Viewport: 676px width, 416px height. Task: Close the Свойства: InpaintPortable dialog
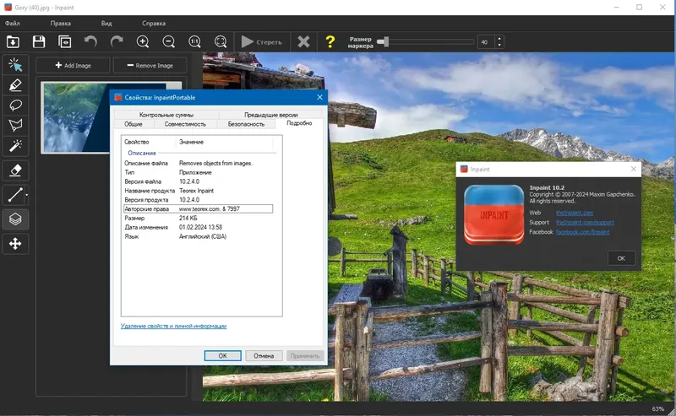(319, 97)
